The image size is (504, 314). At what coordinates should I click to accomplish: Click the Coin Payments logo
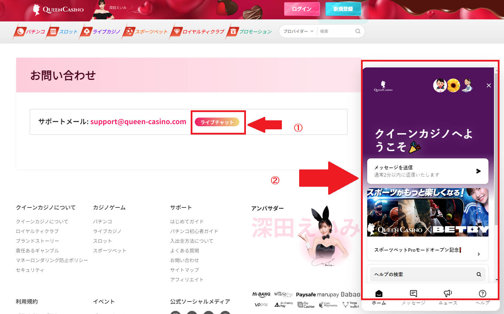[x=328, y=304]
